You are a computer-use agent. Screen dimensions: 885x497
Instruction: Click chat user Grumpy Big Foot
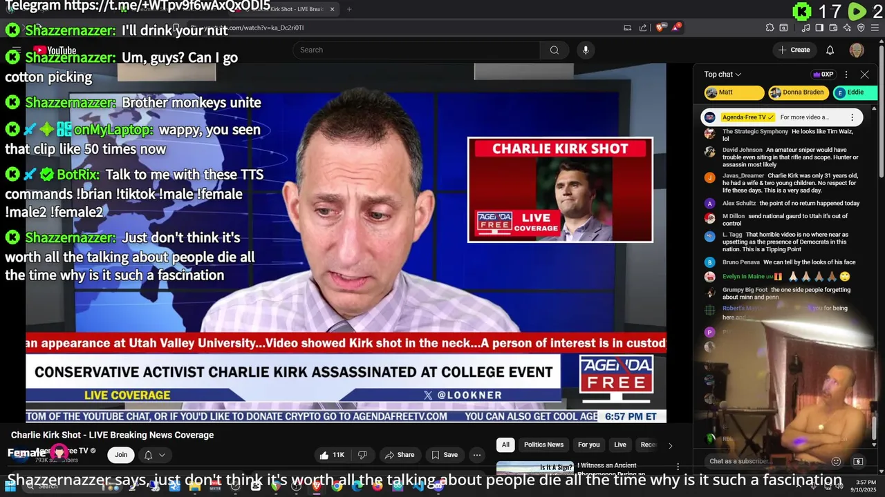(x=745, y=290)
